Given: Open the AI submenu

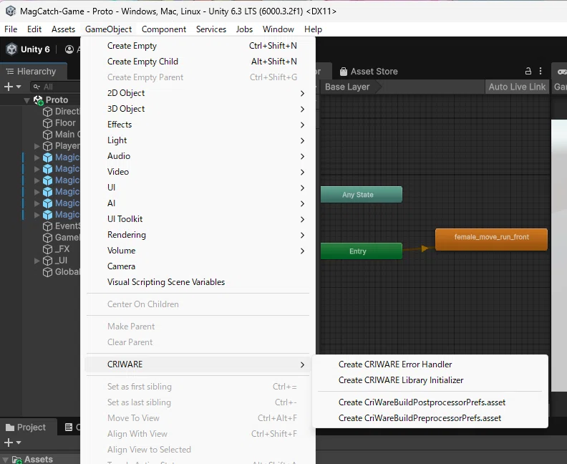Looking at the screenshot, I should tap(198, 203).
